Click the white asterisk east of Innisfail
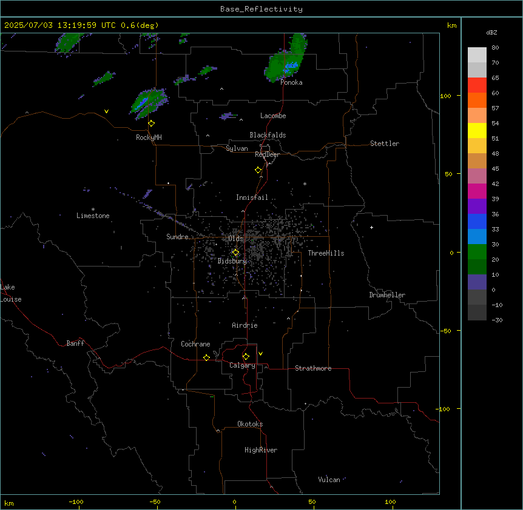Viewport: 523px width, 510px height. coord(305,184)
